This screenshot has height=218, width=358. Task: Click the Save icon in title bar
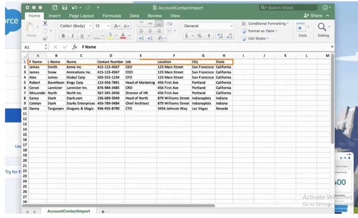65,8
